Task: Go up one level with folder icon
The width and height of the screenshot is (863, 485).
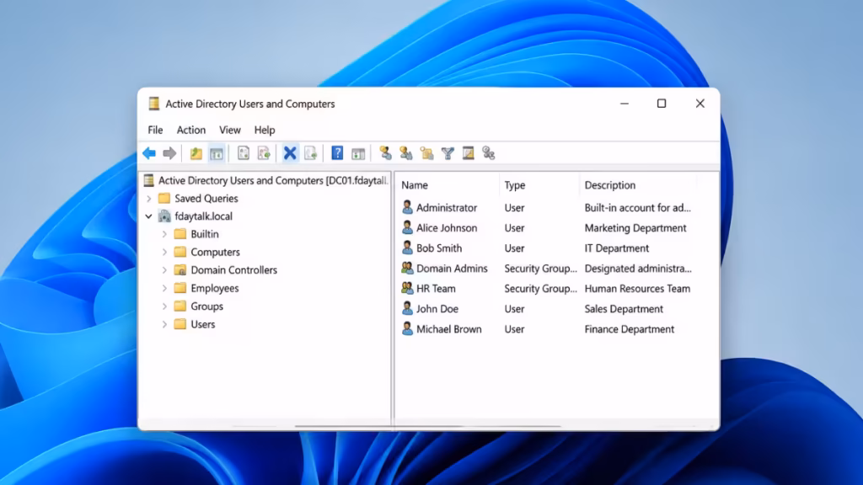Action: (x=196, y=153)
